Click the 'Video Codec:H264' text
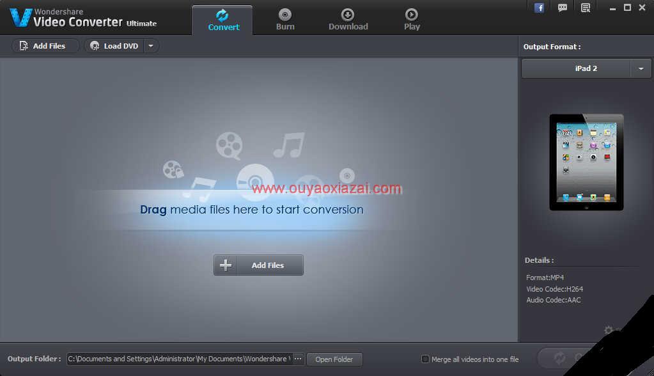654x376 pixels. 554,289
